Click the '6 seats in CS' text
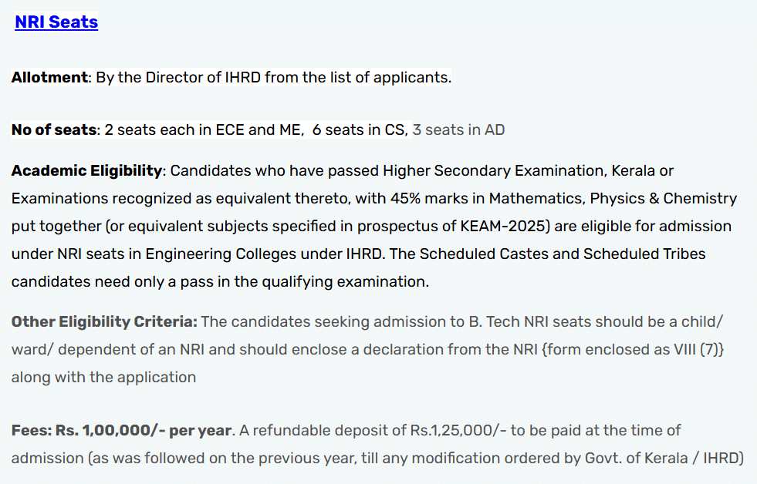Screen dimensions: 757x484 click(x=358, y=130)
